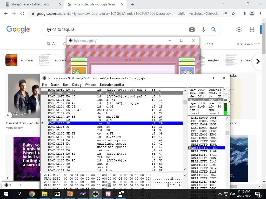Open the Run menu in bgb
Image resolution: width=266 pixels, height=199 pixels.
coord(66,85)
